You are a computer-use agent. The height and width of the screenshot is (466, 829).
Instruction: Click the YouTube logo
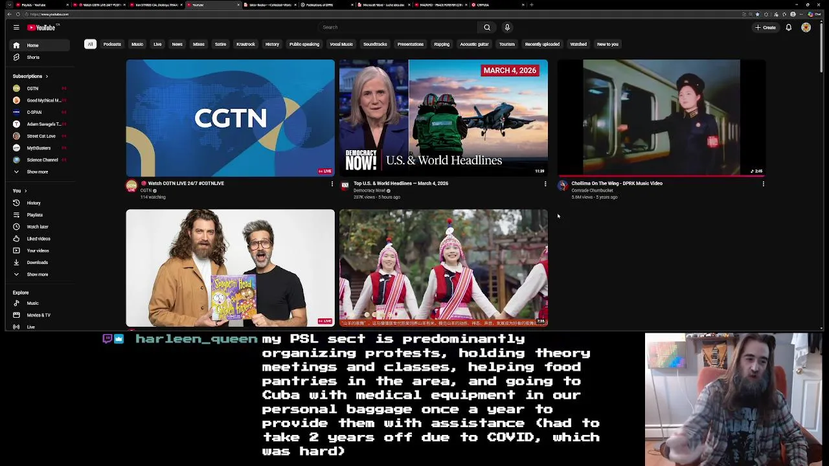tap(43, 27)
